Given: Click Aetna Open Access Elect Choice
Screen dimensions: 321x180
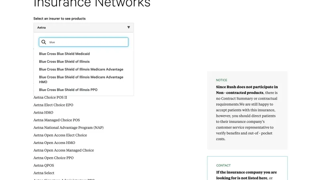Looking at the screenshot, I should tap(60, 135).
